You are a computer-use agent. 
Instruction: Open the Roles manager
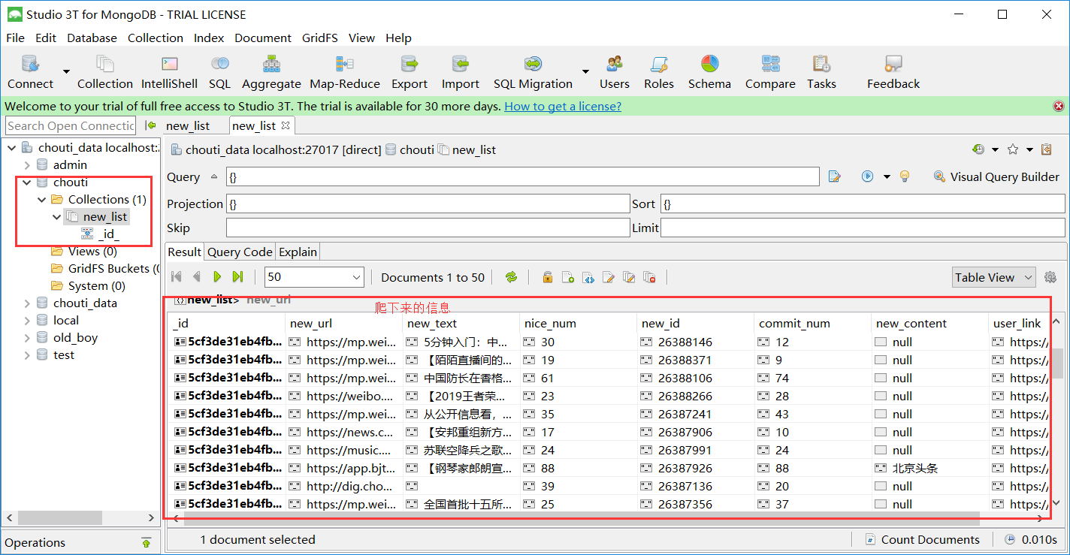(659, 72)
